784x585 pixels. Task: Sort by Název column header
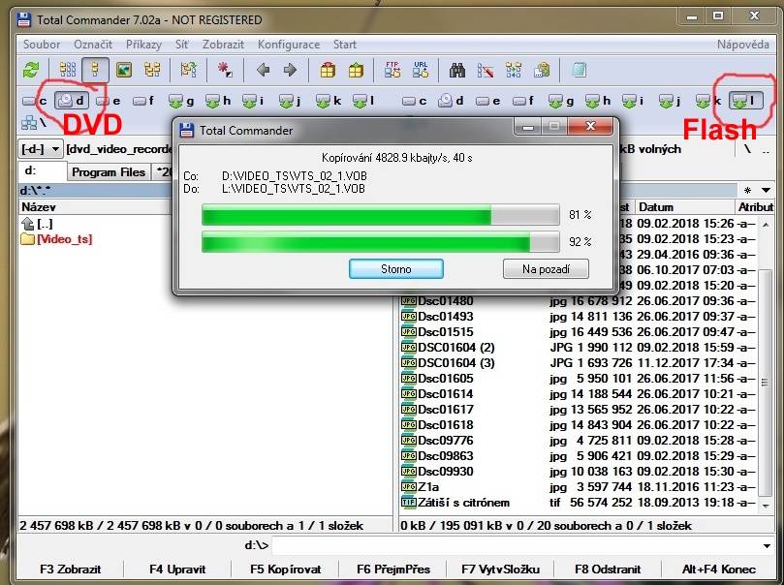[94, 207]
